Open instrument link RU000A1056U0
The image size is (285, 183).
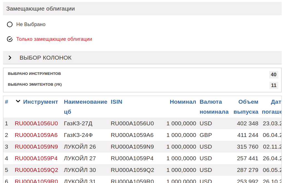(36, 123)
